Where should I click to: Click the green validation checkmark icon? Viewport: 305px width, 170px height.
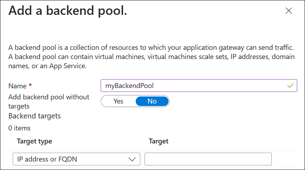[x=291, y=86]
